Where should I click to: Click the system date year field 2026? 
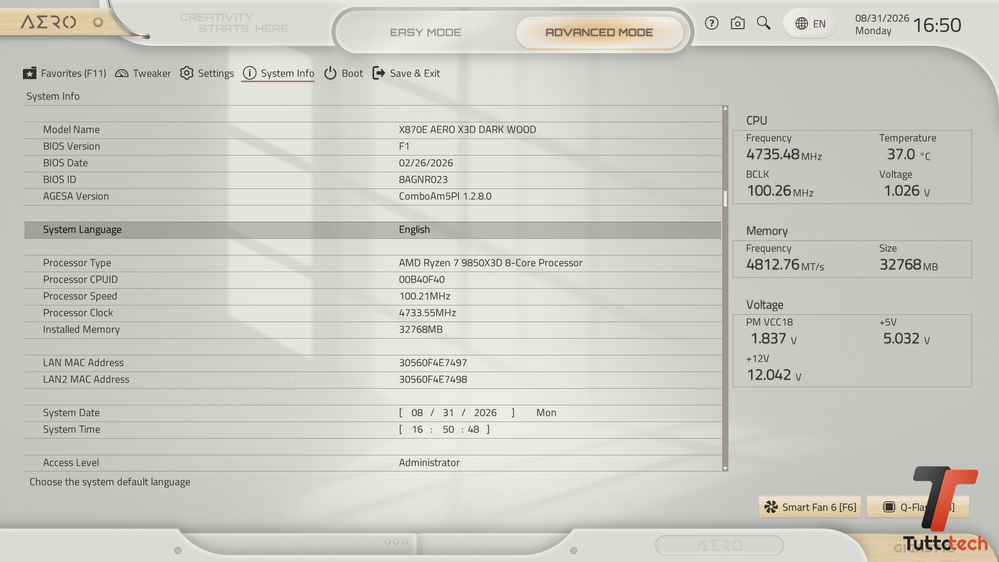click(x=485, y=413)
